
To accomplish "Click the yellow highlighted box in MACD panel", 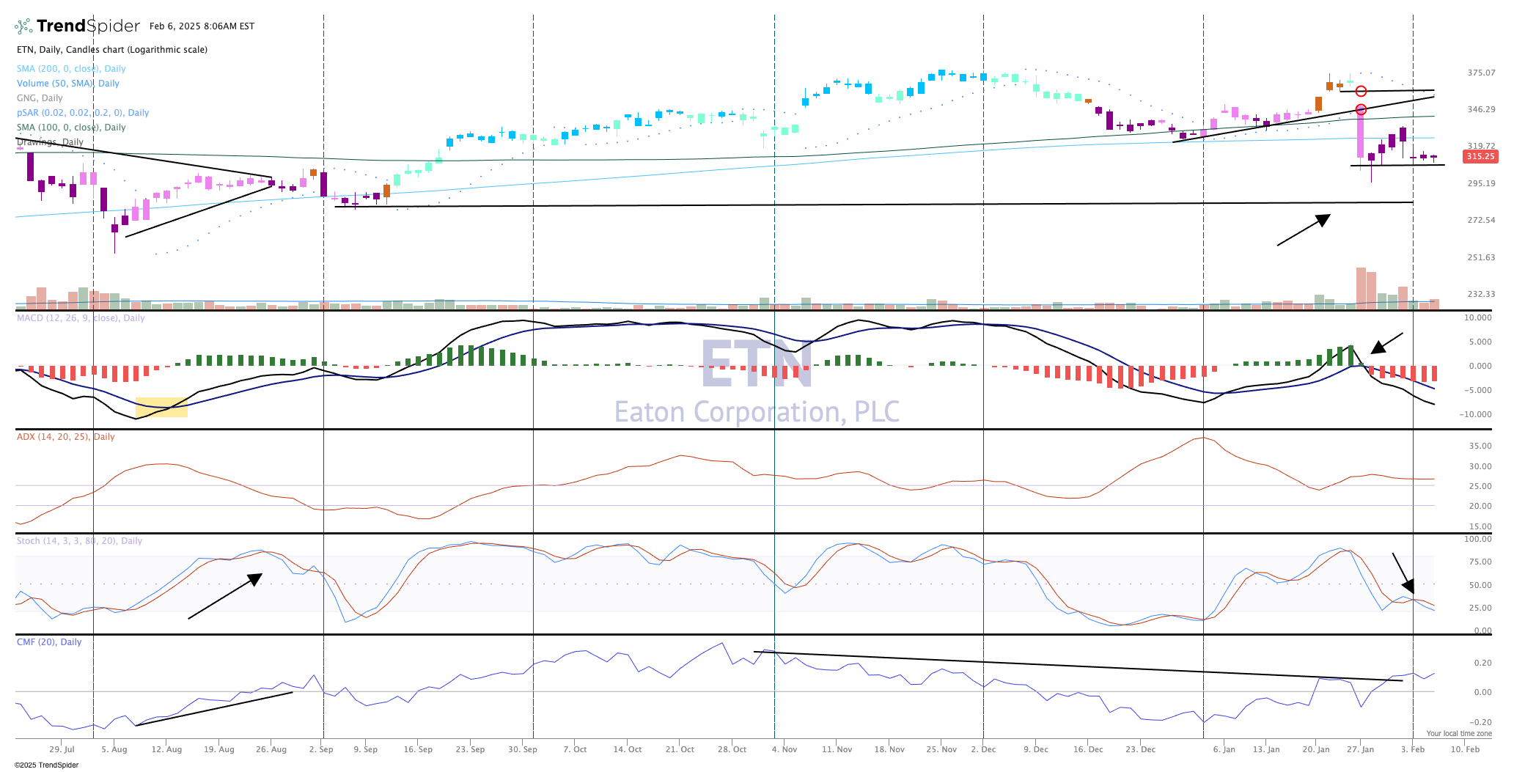I will pyautogui.click(x=161, y=408).
